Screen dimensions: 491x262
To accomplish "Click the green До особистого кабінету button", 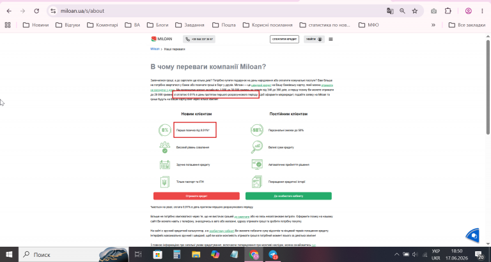I will tap(288, 196).
